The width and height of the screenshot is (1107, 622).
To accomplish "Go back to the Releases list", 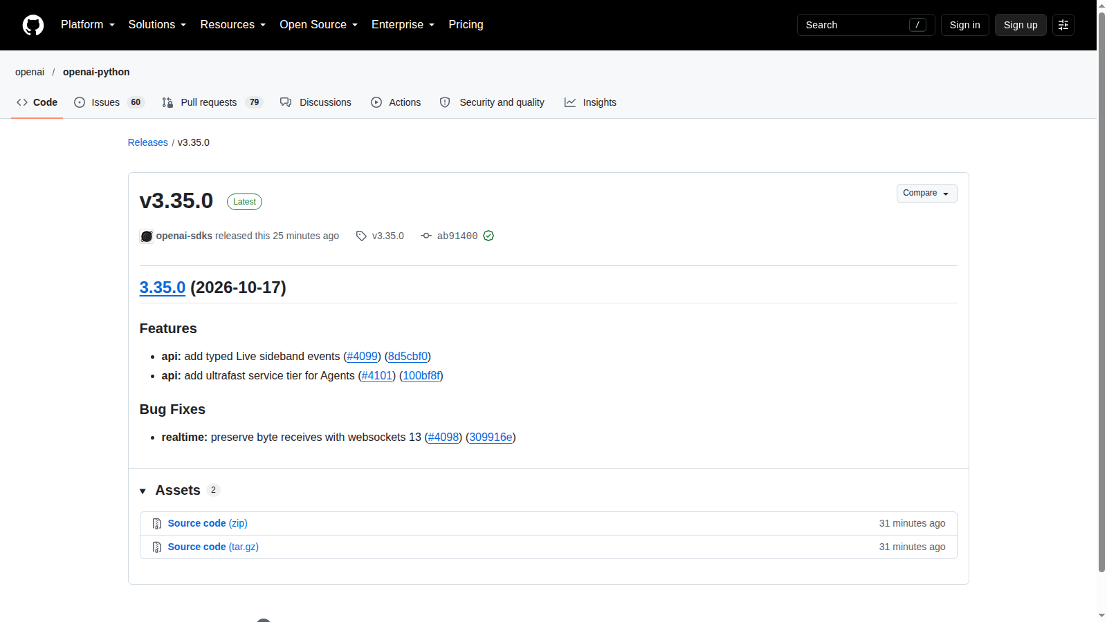I will [x=147, y=142].
